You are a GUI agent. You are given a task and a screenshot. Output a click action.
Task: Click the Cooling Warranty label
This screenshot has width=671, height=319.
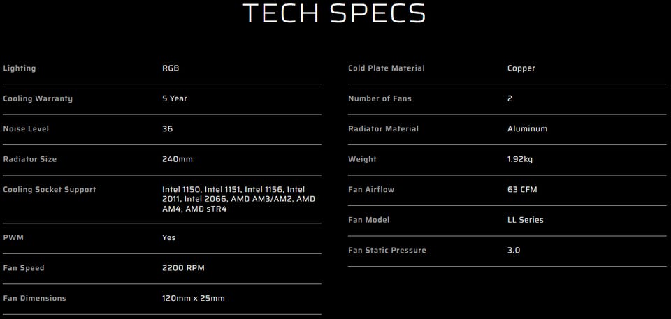(38, 98)
